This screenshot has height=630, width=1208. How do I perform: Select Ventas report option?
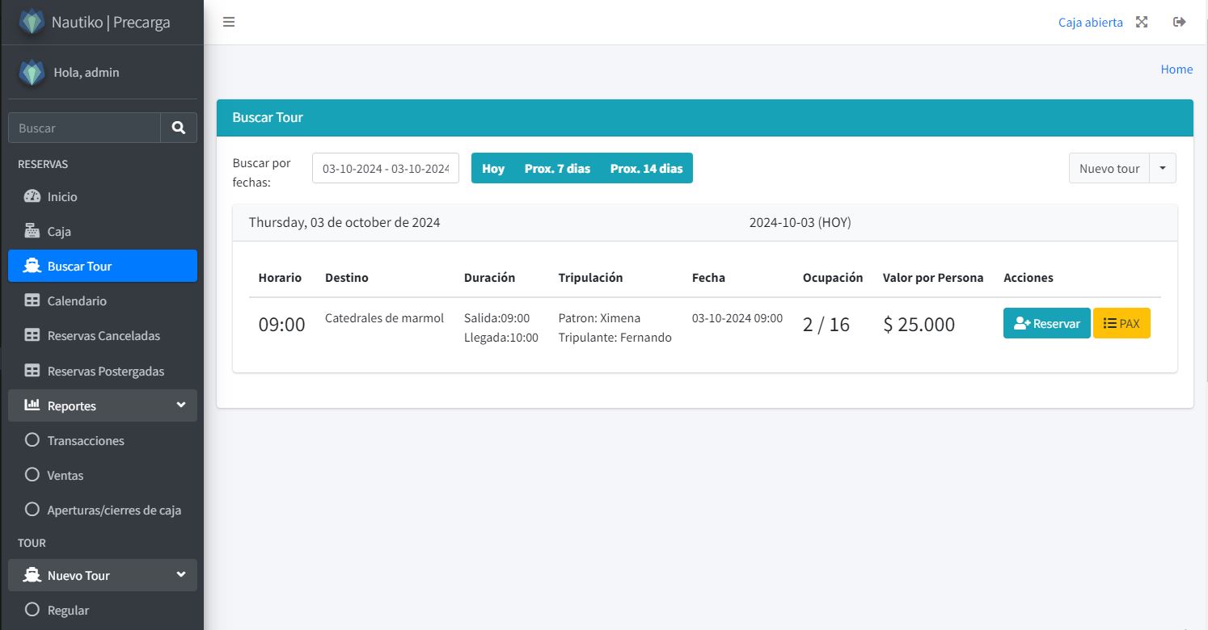65,476
